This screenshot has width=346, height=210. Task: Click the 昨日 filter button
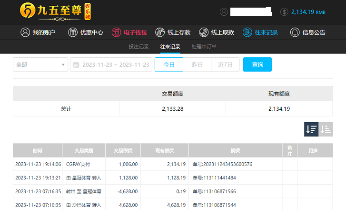[197, 64]
